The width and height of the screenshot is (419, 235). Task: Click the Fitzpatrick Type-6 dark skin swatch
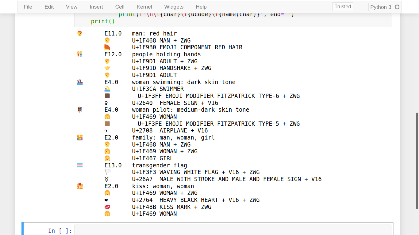[107, 96]
